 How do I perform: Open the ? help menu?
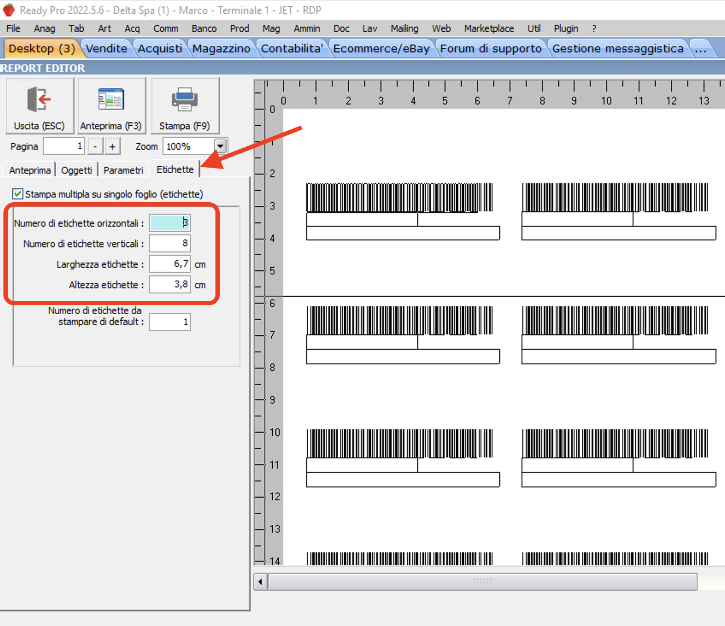pyautogui.click(x=594, y=29)
